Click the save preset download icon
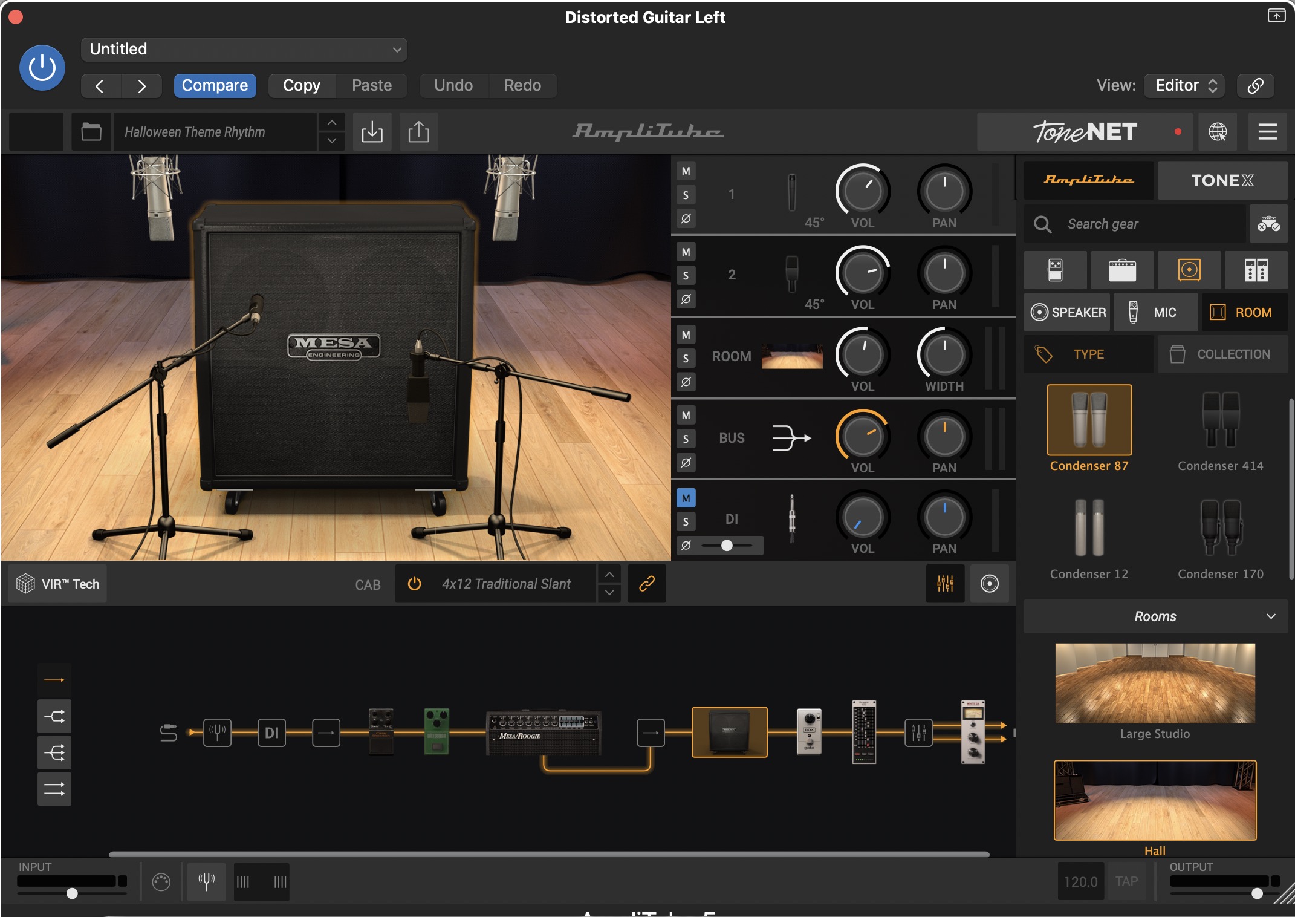 pyautogui.click(x=372, y=131)
